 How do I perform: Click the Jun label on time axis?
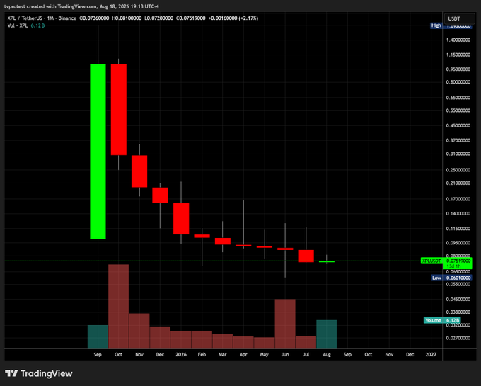click(x=285, y=354)
